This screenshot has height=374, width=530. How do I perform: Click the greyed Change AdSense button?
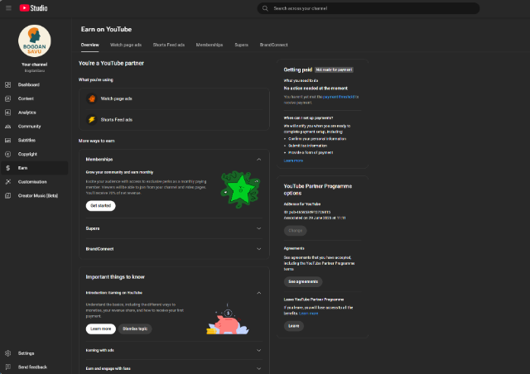coord(296,231)
